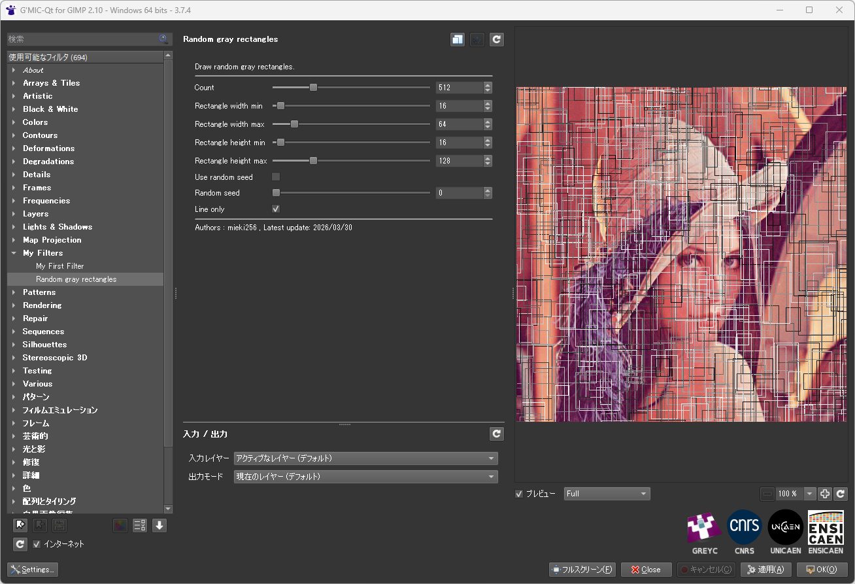Image resolution: width=855 pixels, height=584 pixels.
Task: Click the add fave bookmark icon
Action: coord(20,525)
